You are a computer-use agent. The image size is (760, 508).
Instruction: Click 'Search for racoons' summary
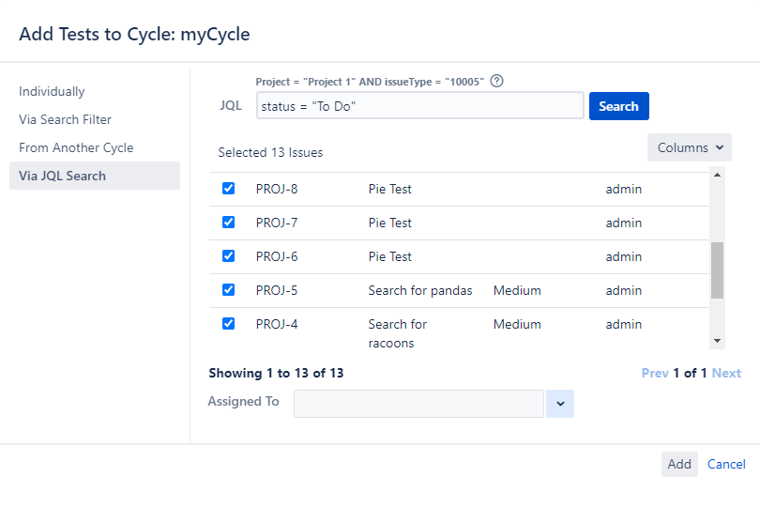click(398, 333)
